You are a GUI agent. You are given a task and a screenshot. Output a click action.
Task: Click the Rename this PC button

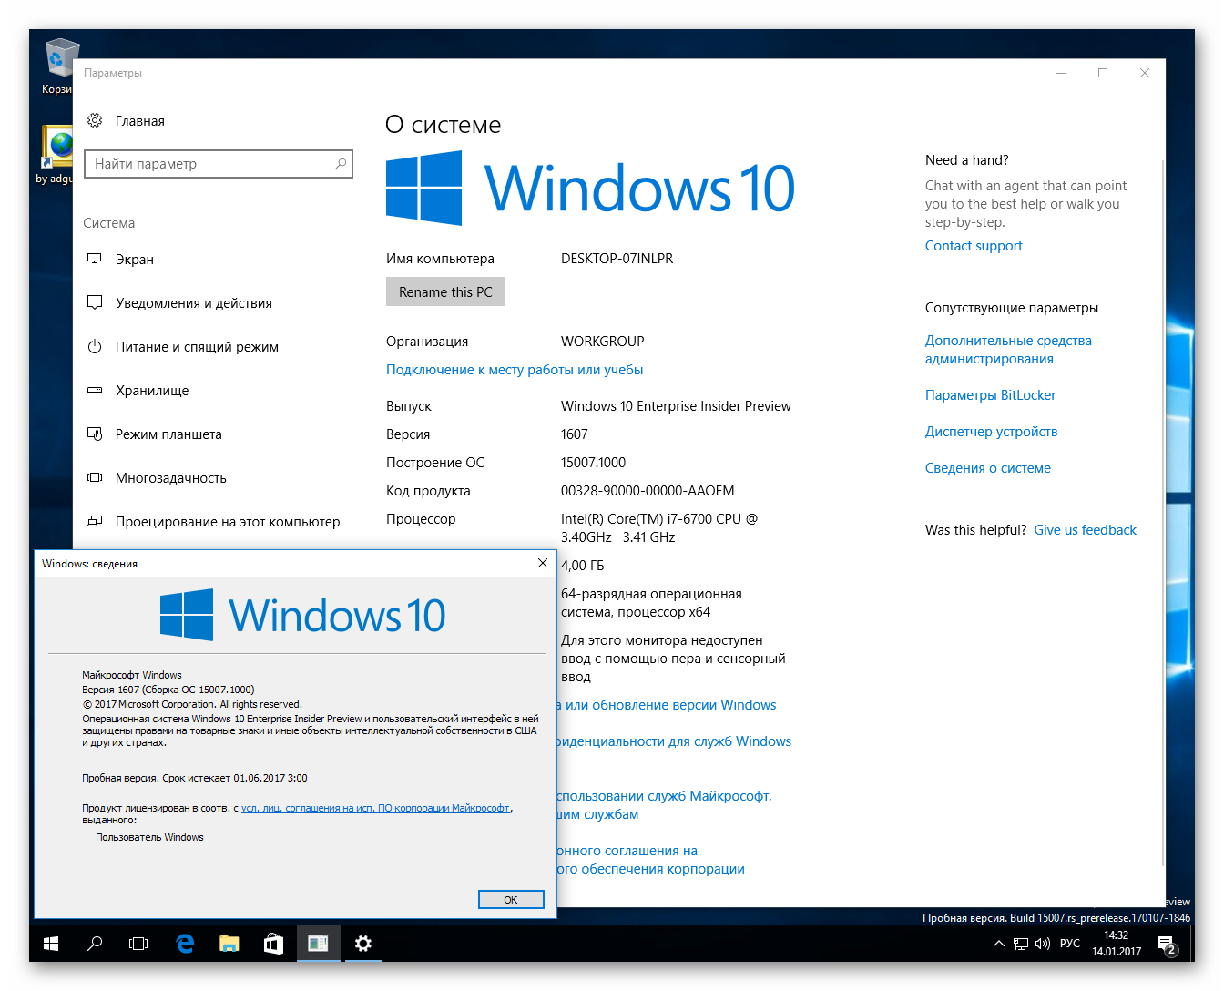click(x=445, y=291)
